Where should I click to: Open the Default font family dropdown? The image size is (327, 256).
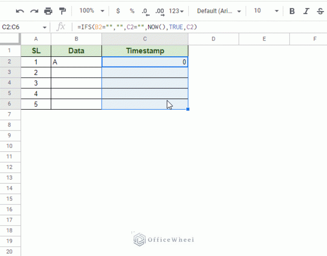point(219,11)
